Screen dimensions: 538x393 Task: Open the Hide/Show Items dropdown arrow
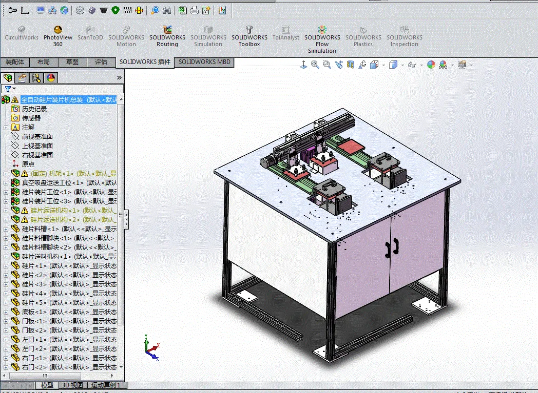point(421,65)
